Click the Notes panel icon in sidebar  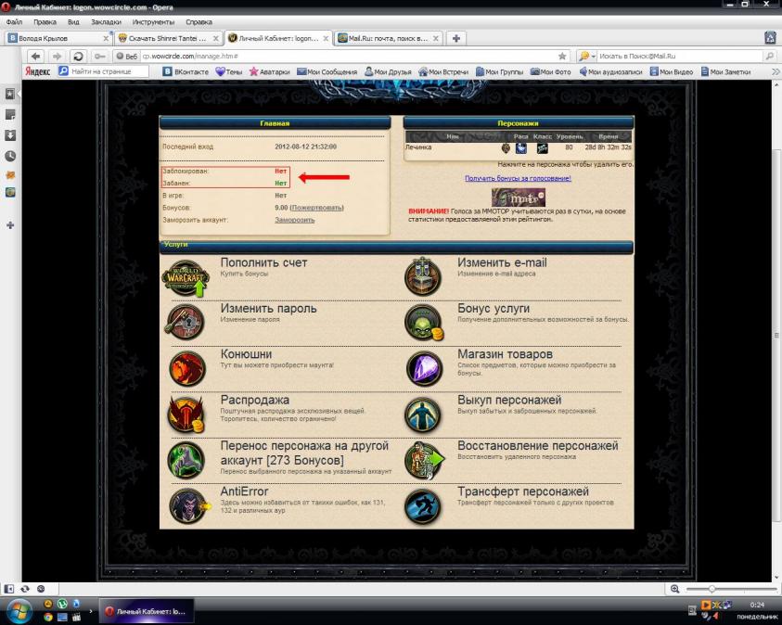pyautogui.click(x=10, y=114)
